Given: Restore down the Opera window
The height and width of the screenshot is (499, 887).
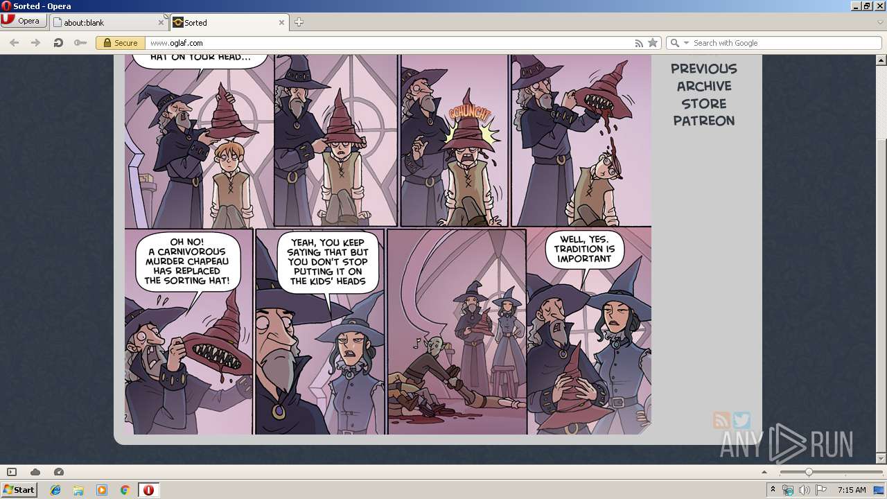Looking at the screenshot, I should click(867, 6).
